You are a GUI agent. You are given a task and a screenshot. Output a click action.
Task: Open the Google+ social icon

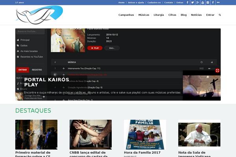[197, 2]
